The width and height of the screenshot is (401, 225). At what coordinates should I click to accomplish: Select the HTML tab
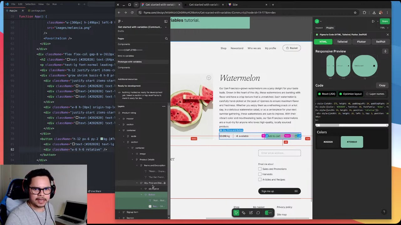click(323, 42)
